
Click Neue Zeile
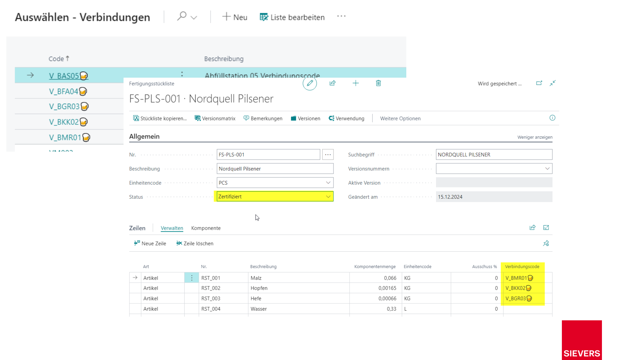click(150, 243)
